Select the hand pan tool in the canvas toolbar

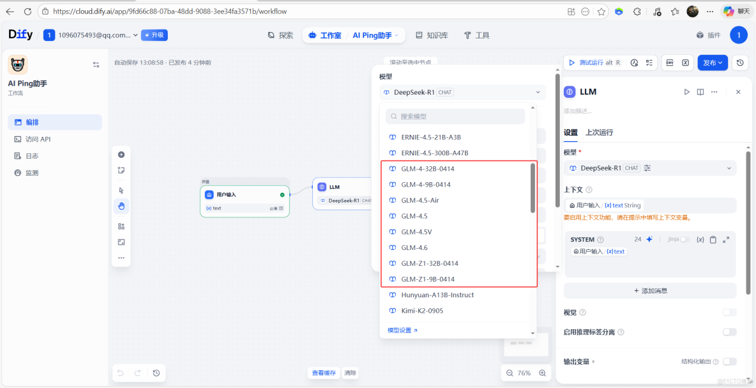point(121,206)
